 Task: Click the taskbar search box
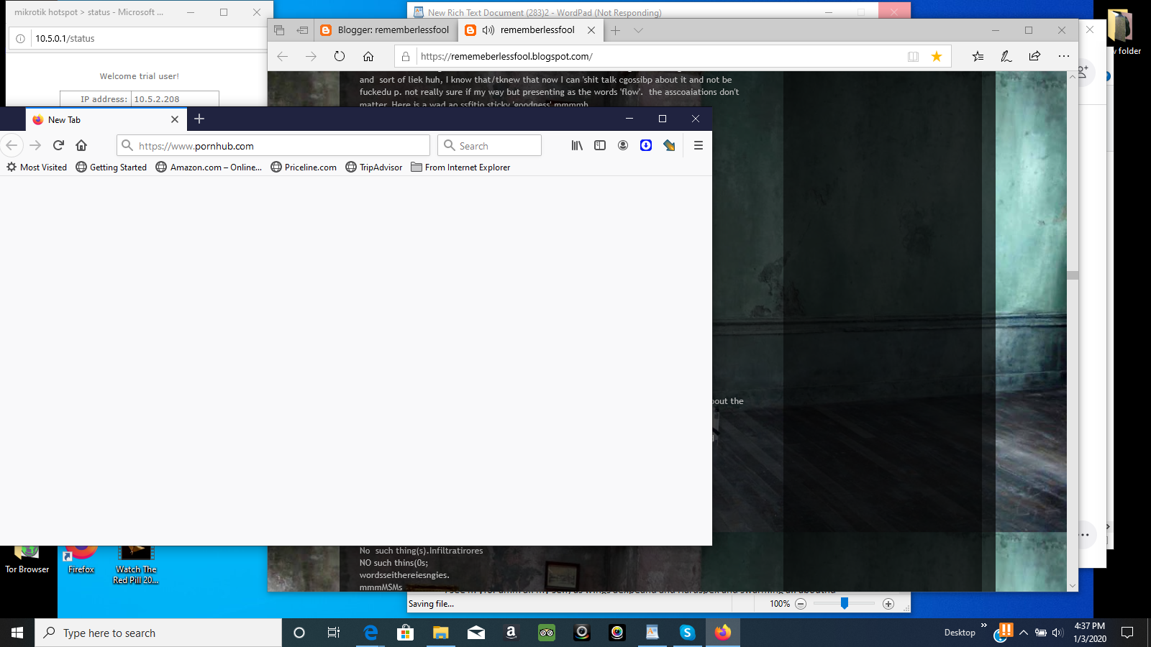click(x=158, y=633)
